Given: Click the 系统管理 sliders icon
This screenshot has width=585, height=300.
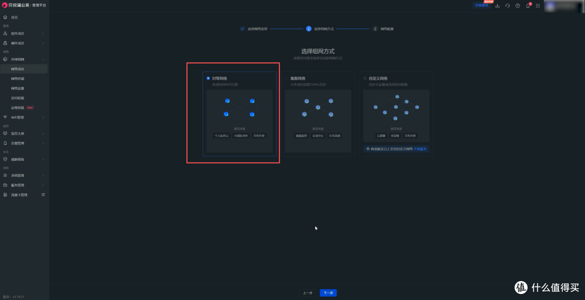Looking at the screenshot, I should point(5,175).
